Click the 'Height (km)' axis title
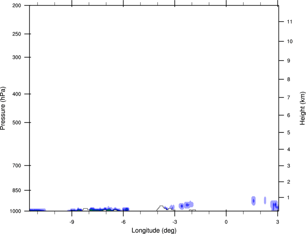Image resolution: width=306 pixels, height=234 pixels. click(302, 108)
